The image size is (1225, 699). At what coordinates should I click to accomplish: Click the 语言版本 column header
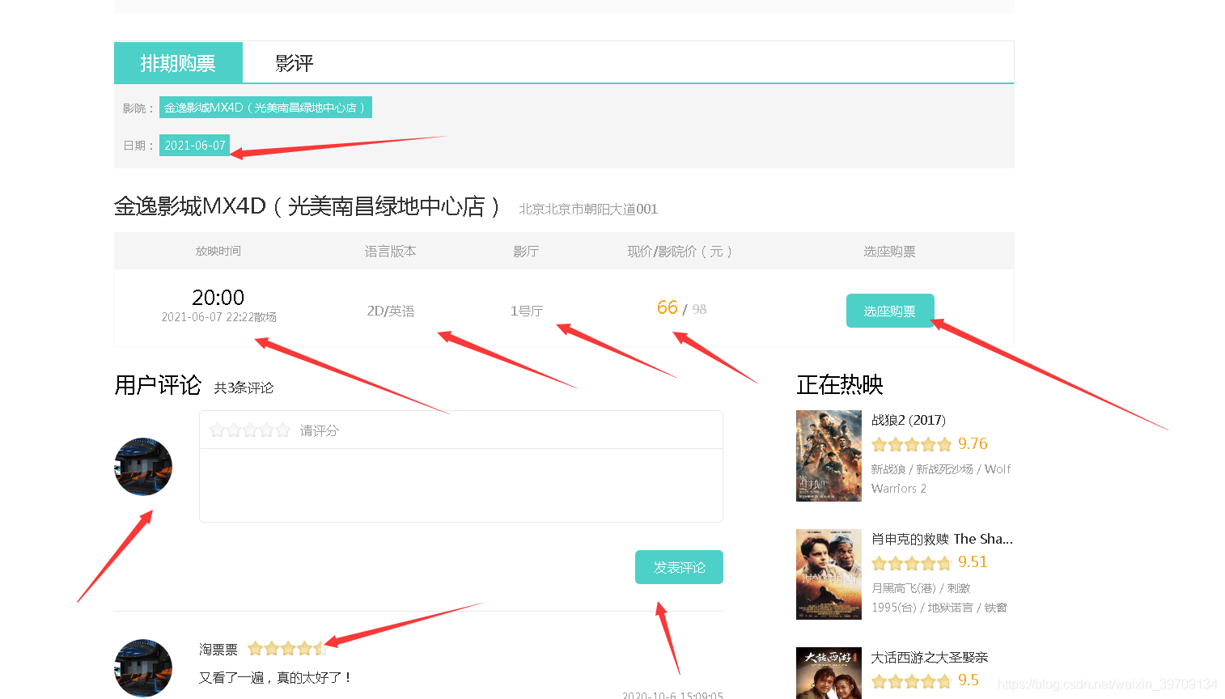391,252
